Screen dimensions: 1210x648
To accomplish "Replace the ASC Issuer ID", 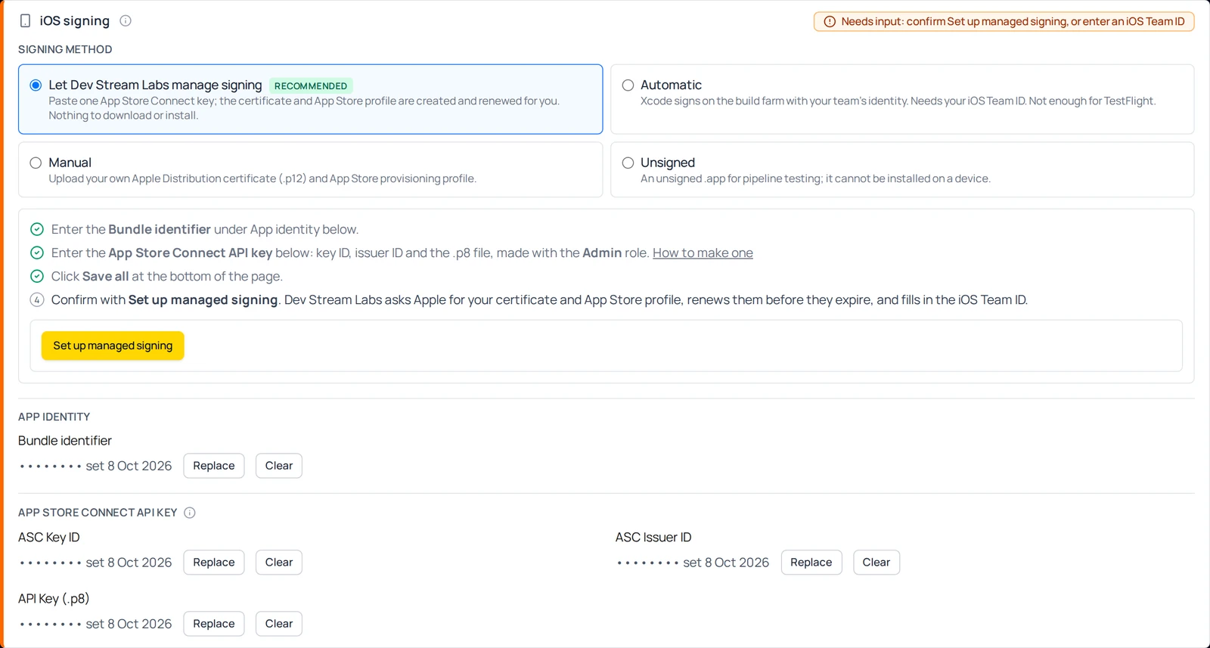I will click(811, 563).
